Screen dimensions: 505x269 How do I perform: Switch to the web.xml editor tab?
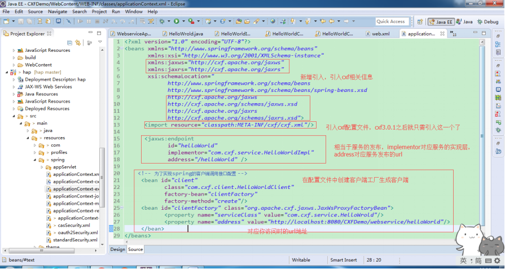click(x=377, y=33)
